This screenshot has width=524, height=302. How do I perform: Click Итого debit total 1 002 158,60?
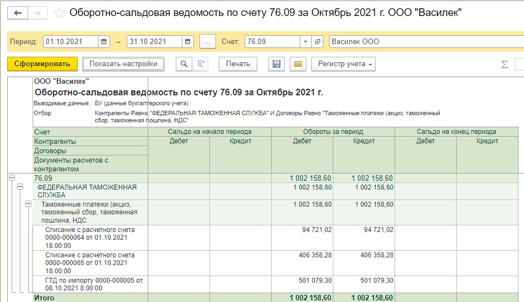point(302,298)
